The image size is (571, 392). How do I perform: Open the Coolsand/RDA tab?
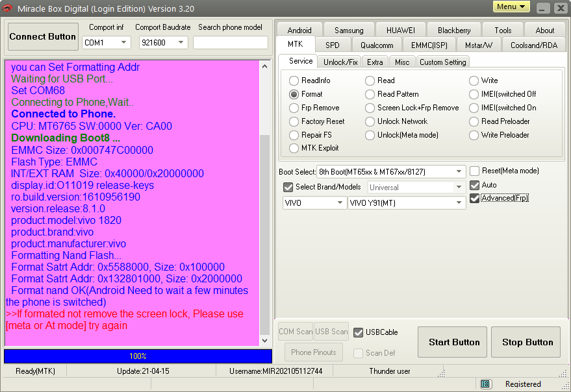tap(534, 45)
